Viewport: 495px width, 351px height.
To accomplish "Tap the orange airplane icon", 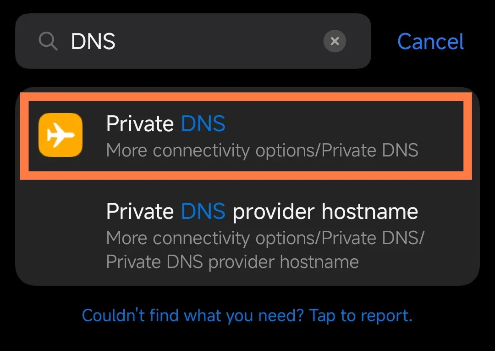I will point(60,135).
